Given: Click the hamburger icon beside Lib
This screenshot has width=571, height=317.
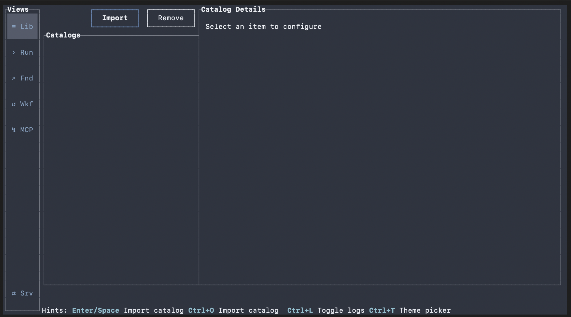Looking at the screenshot, I should pyautogui.click(x=14, y=27).
